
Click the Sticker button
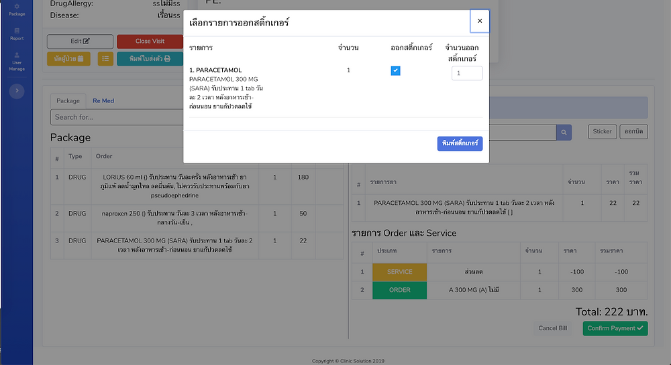coord(602,131)
